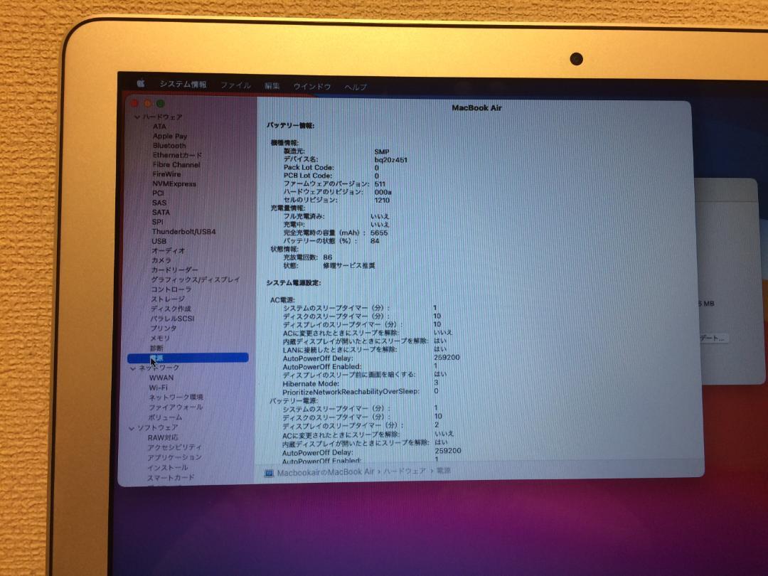Collapse the ソフトウェア section chevron
The width and height of the screenshot is (768, 576).
(132, 428)
